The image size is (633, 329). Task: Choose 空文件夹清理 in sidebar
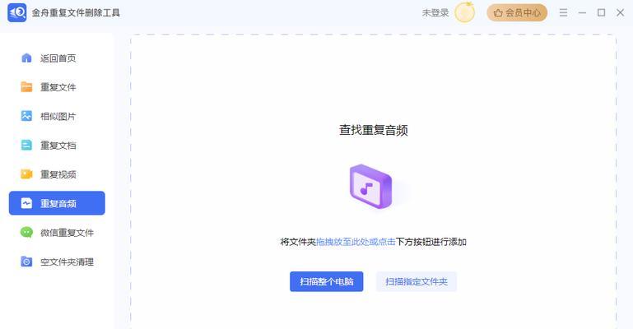pos(57,262)
